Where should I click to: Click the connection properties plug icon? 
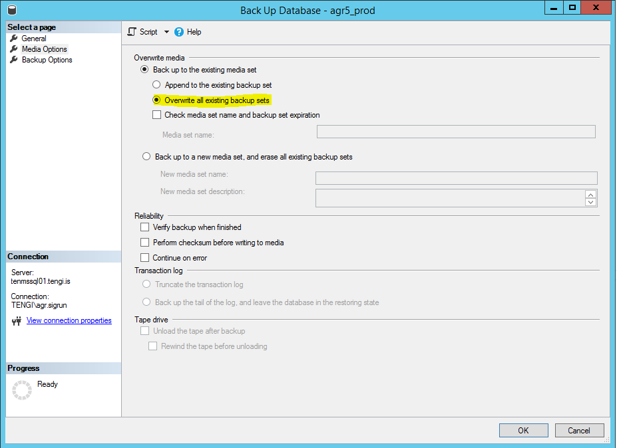coord(17,321)
